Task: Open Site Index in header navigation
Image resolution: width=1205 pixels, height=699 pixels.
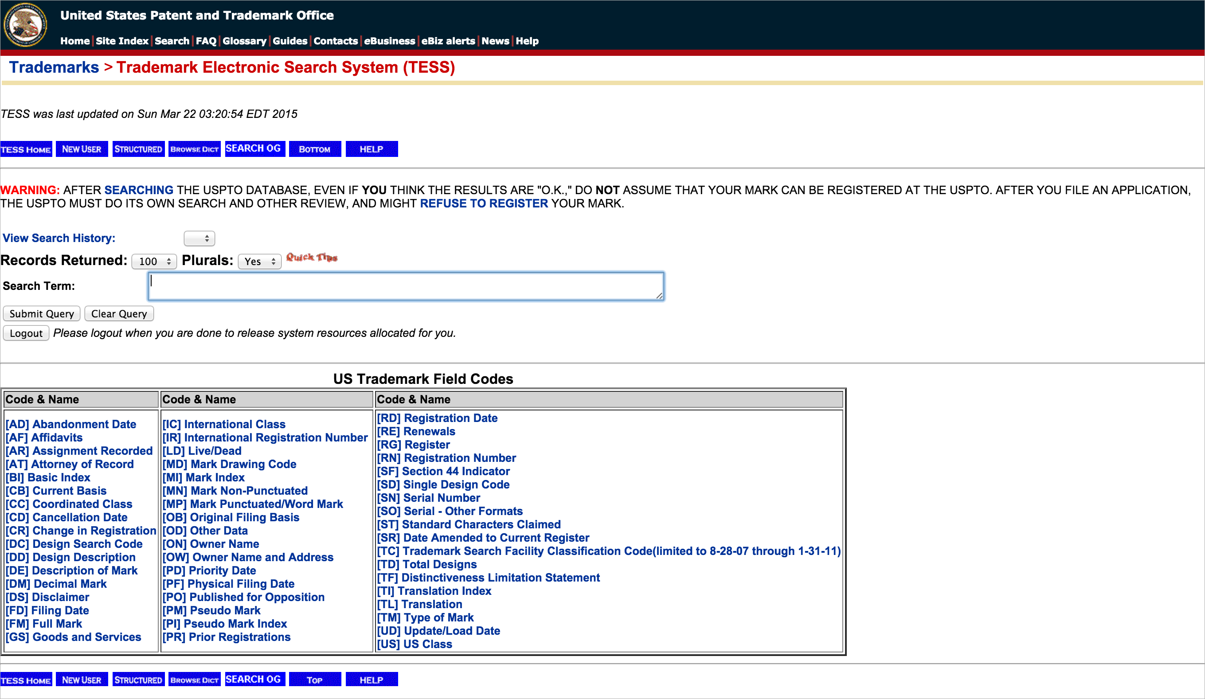Action: [122, 41]
